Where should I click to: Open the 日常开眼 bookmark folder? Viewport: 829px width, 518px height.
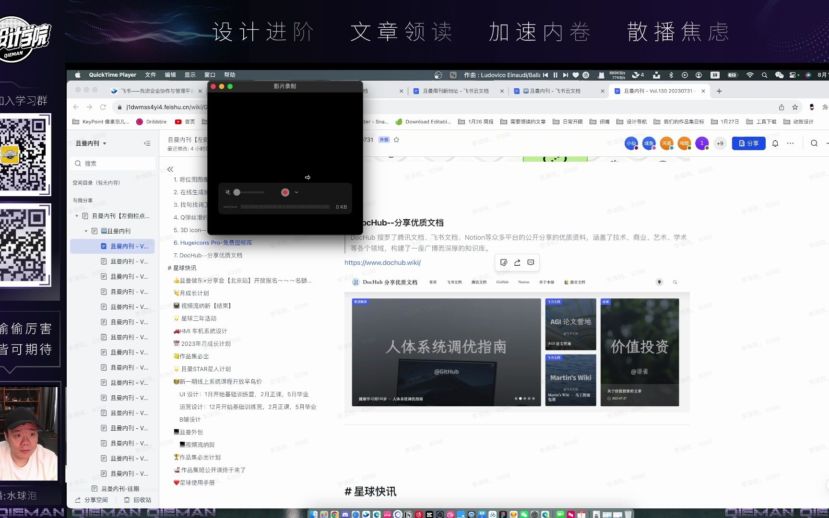568,122
